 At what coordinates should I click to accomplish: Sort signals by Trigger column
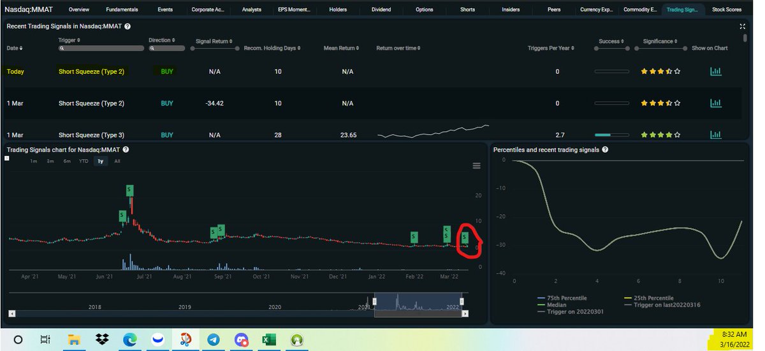[x=69, y=40]
